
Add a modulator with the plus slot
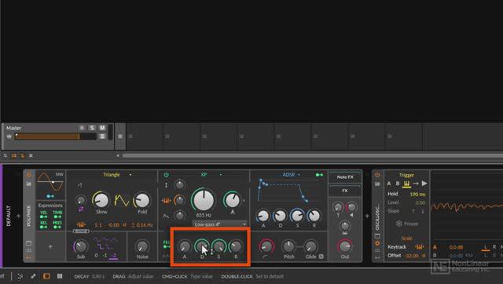(50, 246)
